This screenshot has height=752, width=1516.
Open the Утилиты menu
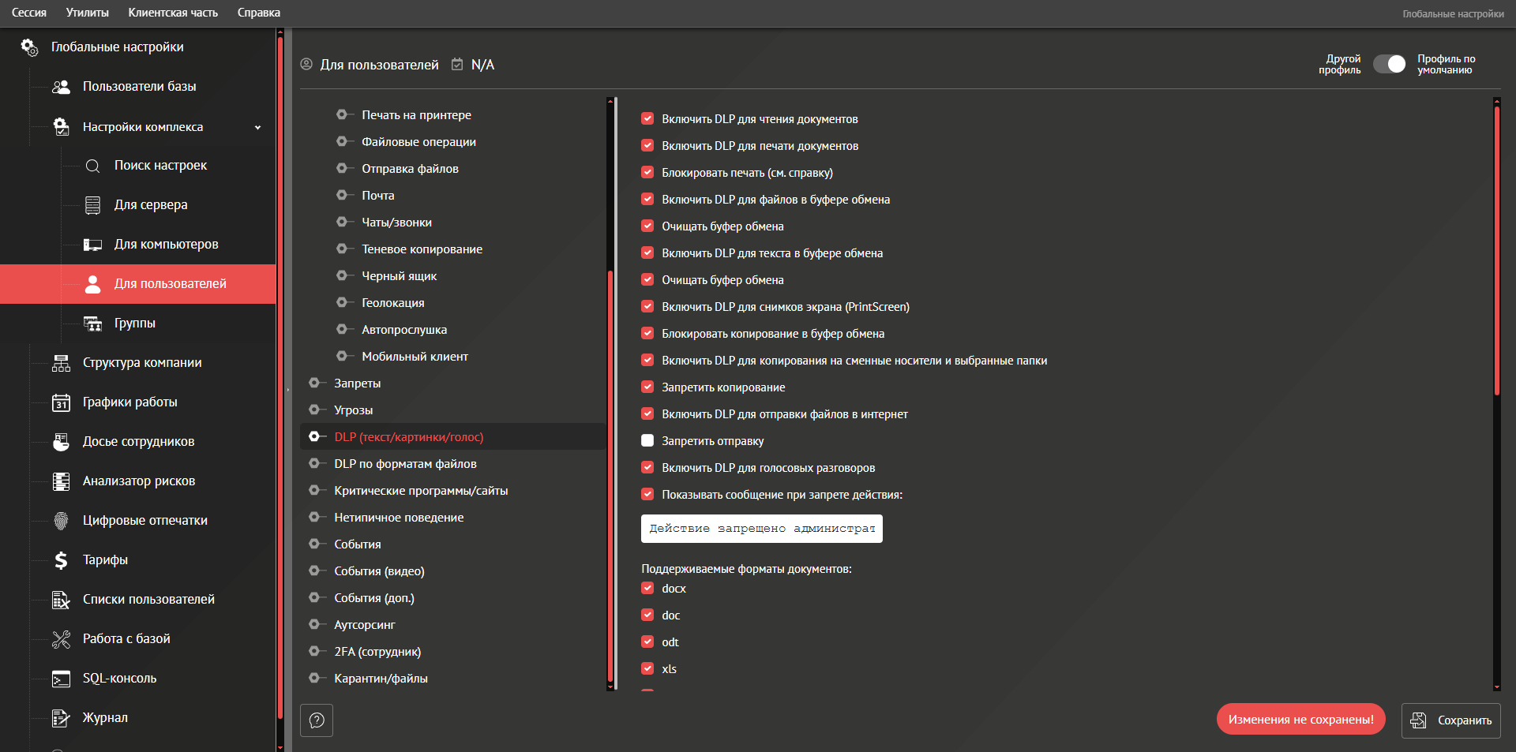tap(87, 13)
